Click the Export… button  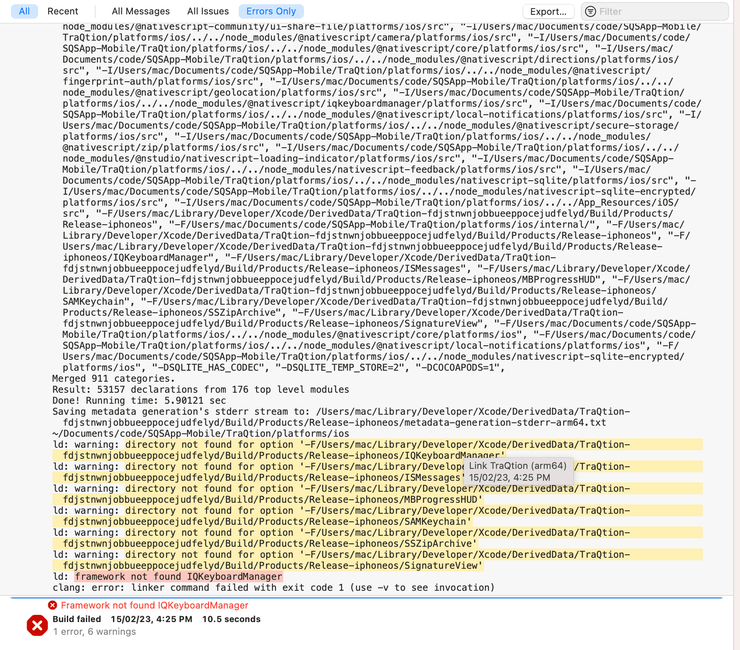click(548, 11)
